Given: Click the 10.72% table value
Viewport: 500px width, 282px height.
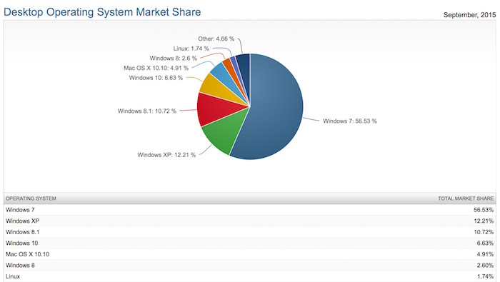Looking at the screenshot, I should pyautogui.click(x=484, y=232).
